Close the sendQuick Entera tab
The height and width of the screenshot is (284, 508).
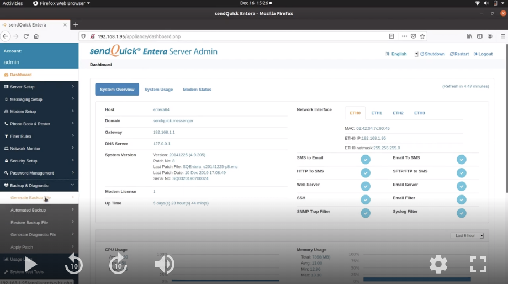(65, 25)
